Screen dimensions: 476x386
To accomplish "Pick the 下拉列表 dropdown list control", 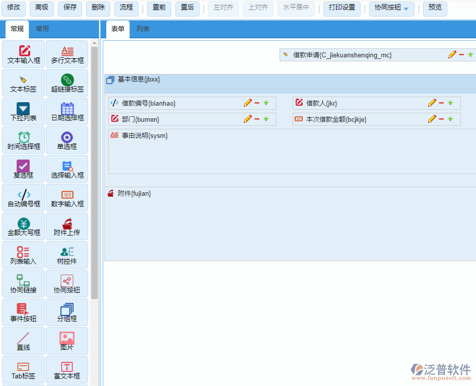I will [x=24, y=112].
